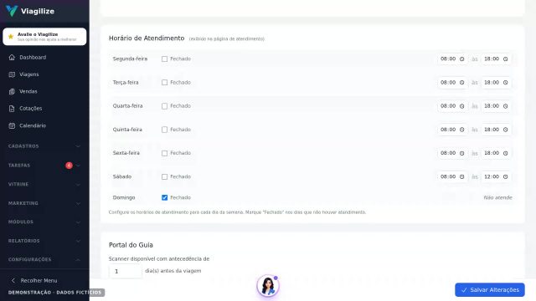Mark Segunda-feira as Fechado
This screenshot has height=301, width=536.
(x=164, y=59)
